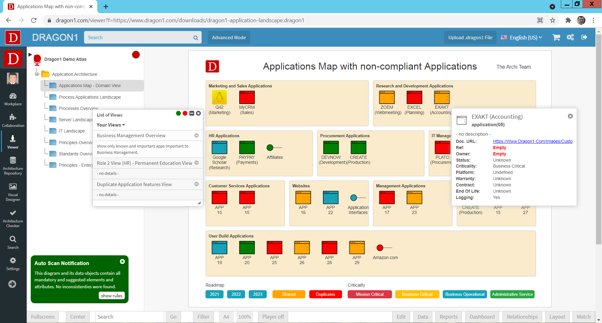Toggle the Duplicates criticality filter
602x323 pixels.
coord(325,294)
